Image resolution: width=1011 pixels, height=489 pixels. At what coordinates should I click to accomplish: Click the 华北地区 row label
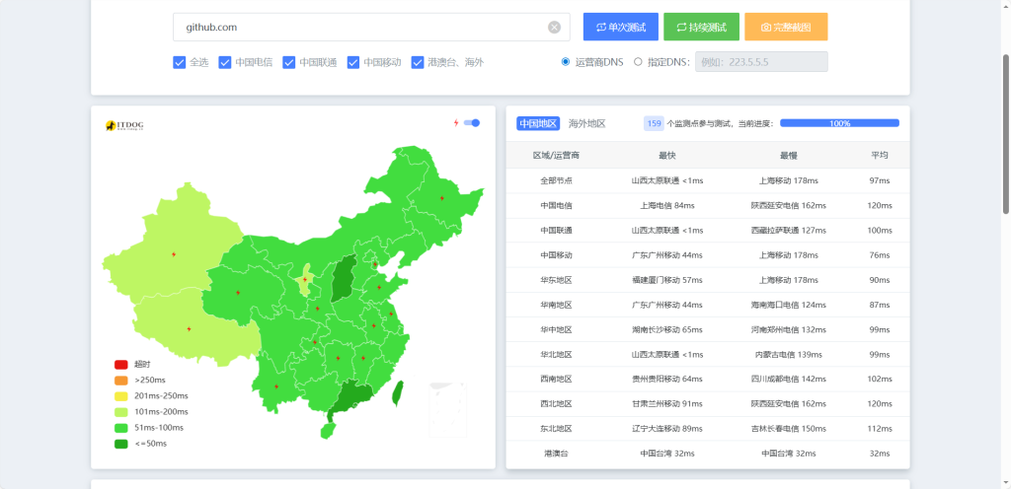pyautogui.click(x=557, y=355)
